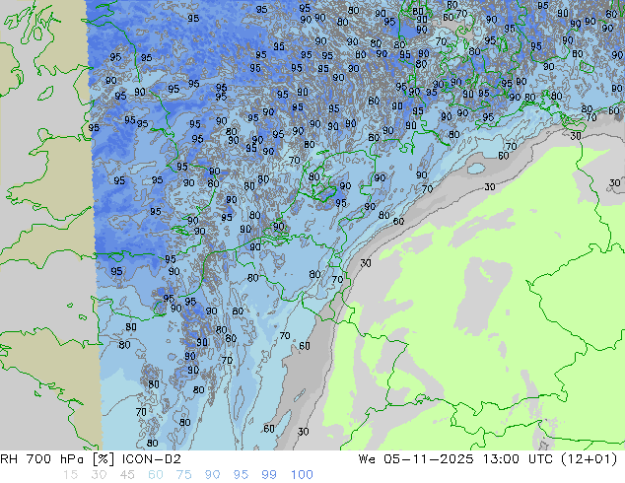Select the legend value 95 in the color scale
Viewport: 625px width, 483px height.
tap(241, 475)
